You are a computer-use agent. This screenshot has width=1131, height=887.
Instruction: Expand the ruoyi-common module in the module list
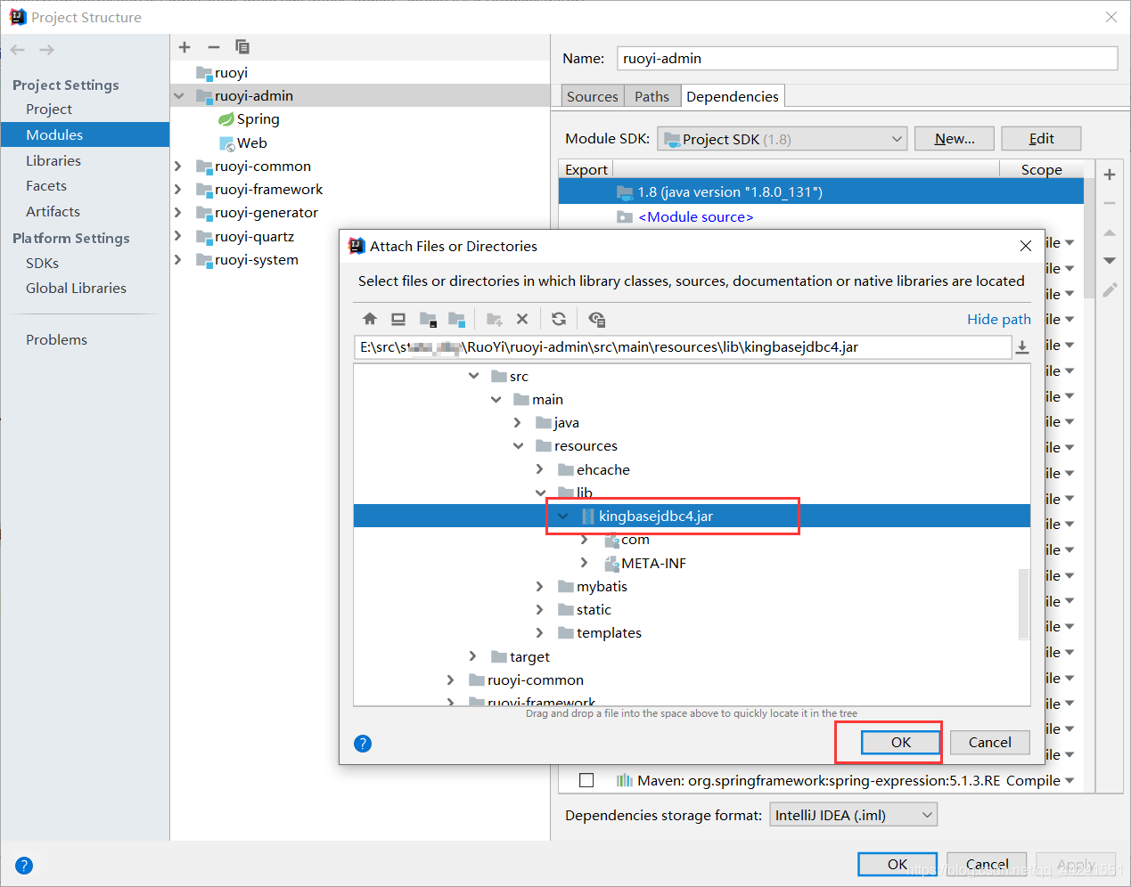point(178,167)
